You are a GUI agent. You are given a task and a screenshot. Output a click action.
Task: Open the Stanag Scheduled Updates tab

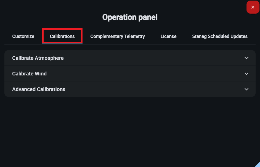pos(220,36)
